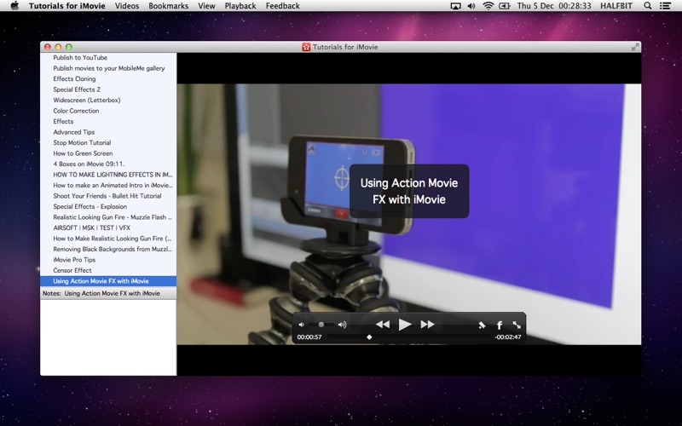Click the app icon in window title bar
The height and width of the screenshot is (426, 682).
pos(306,47)
